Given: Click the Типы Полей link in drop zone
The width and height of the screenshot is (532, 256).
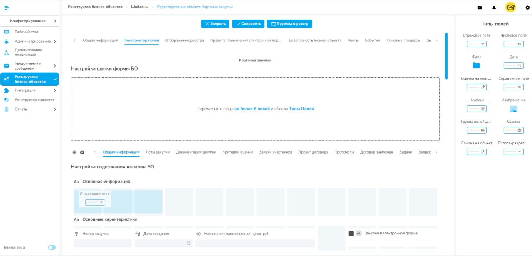Looking at the screenshot, I should click(x=301, y=109).
